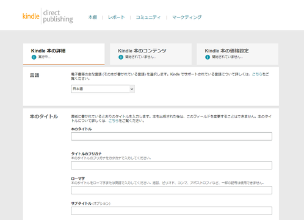
Task: Go to マーケティング navigation link
Action: [x=187, y=17]
